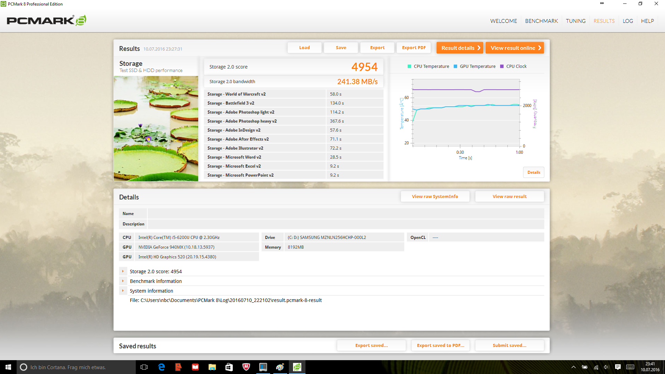Open the Wi-Fi network tray icon
The height and width of the screenshot is (374, 665).
click(596, 367)
